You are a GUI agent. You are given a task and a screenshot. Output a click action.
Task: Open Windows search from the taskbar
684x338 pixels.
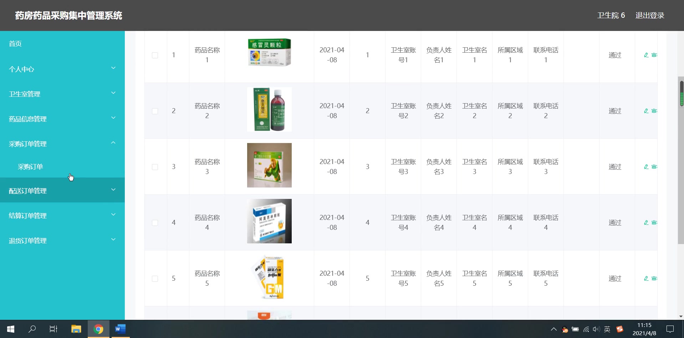(32, 329)
